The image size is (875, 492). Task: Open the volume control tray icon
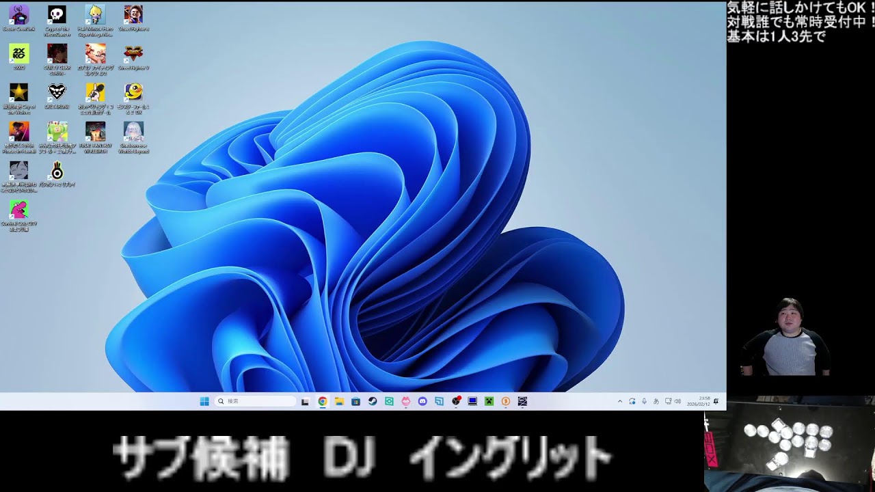[677, 402]
